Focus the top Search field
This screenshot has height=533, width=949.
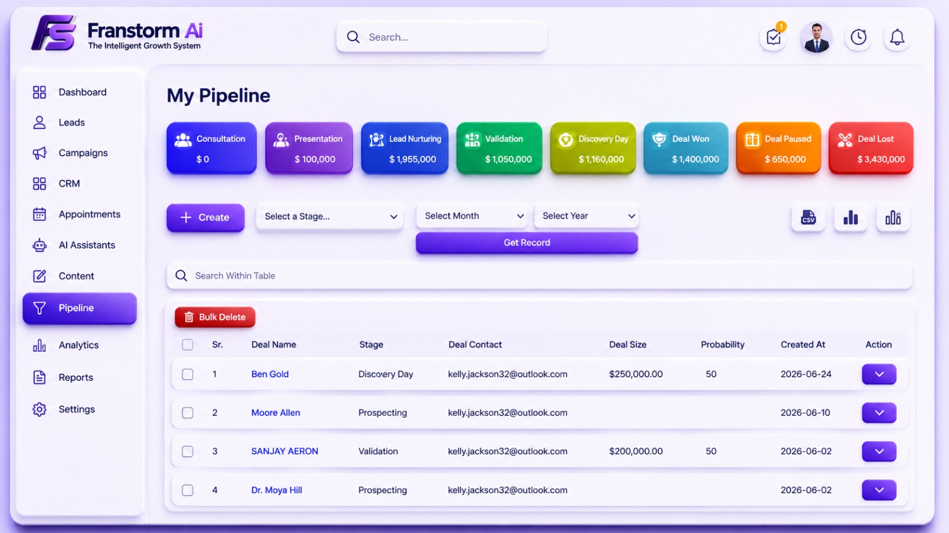point(442,37)
